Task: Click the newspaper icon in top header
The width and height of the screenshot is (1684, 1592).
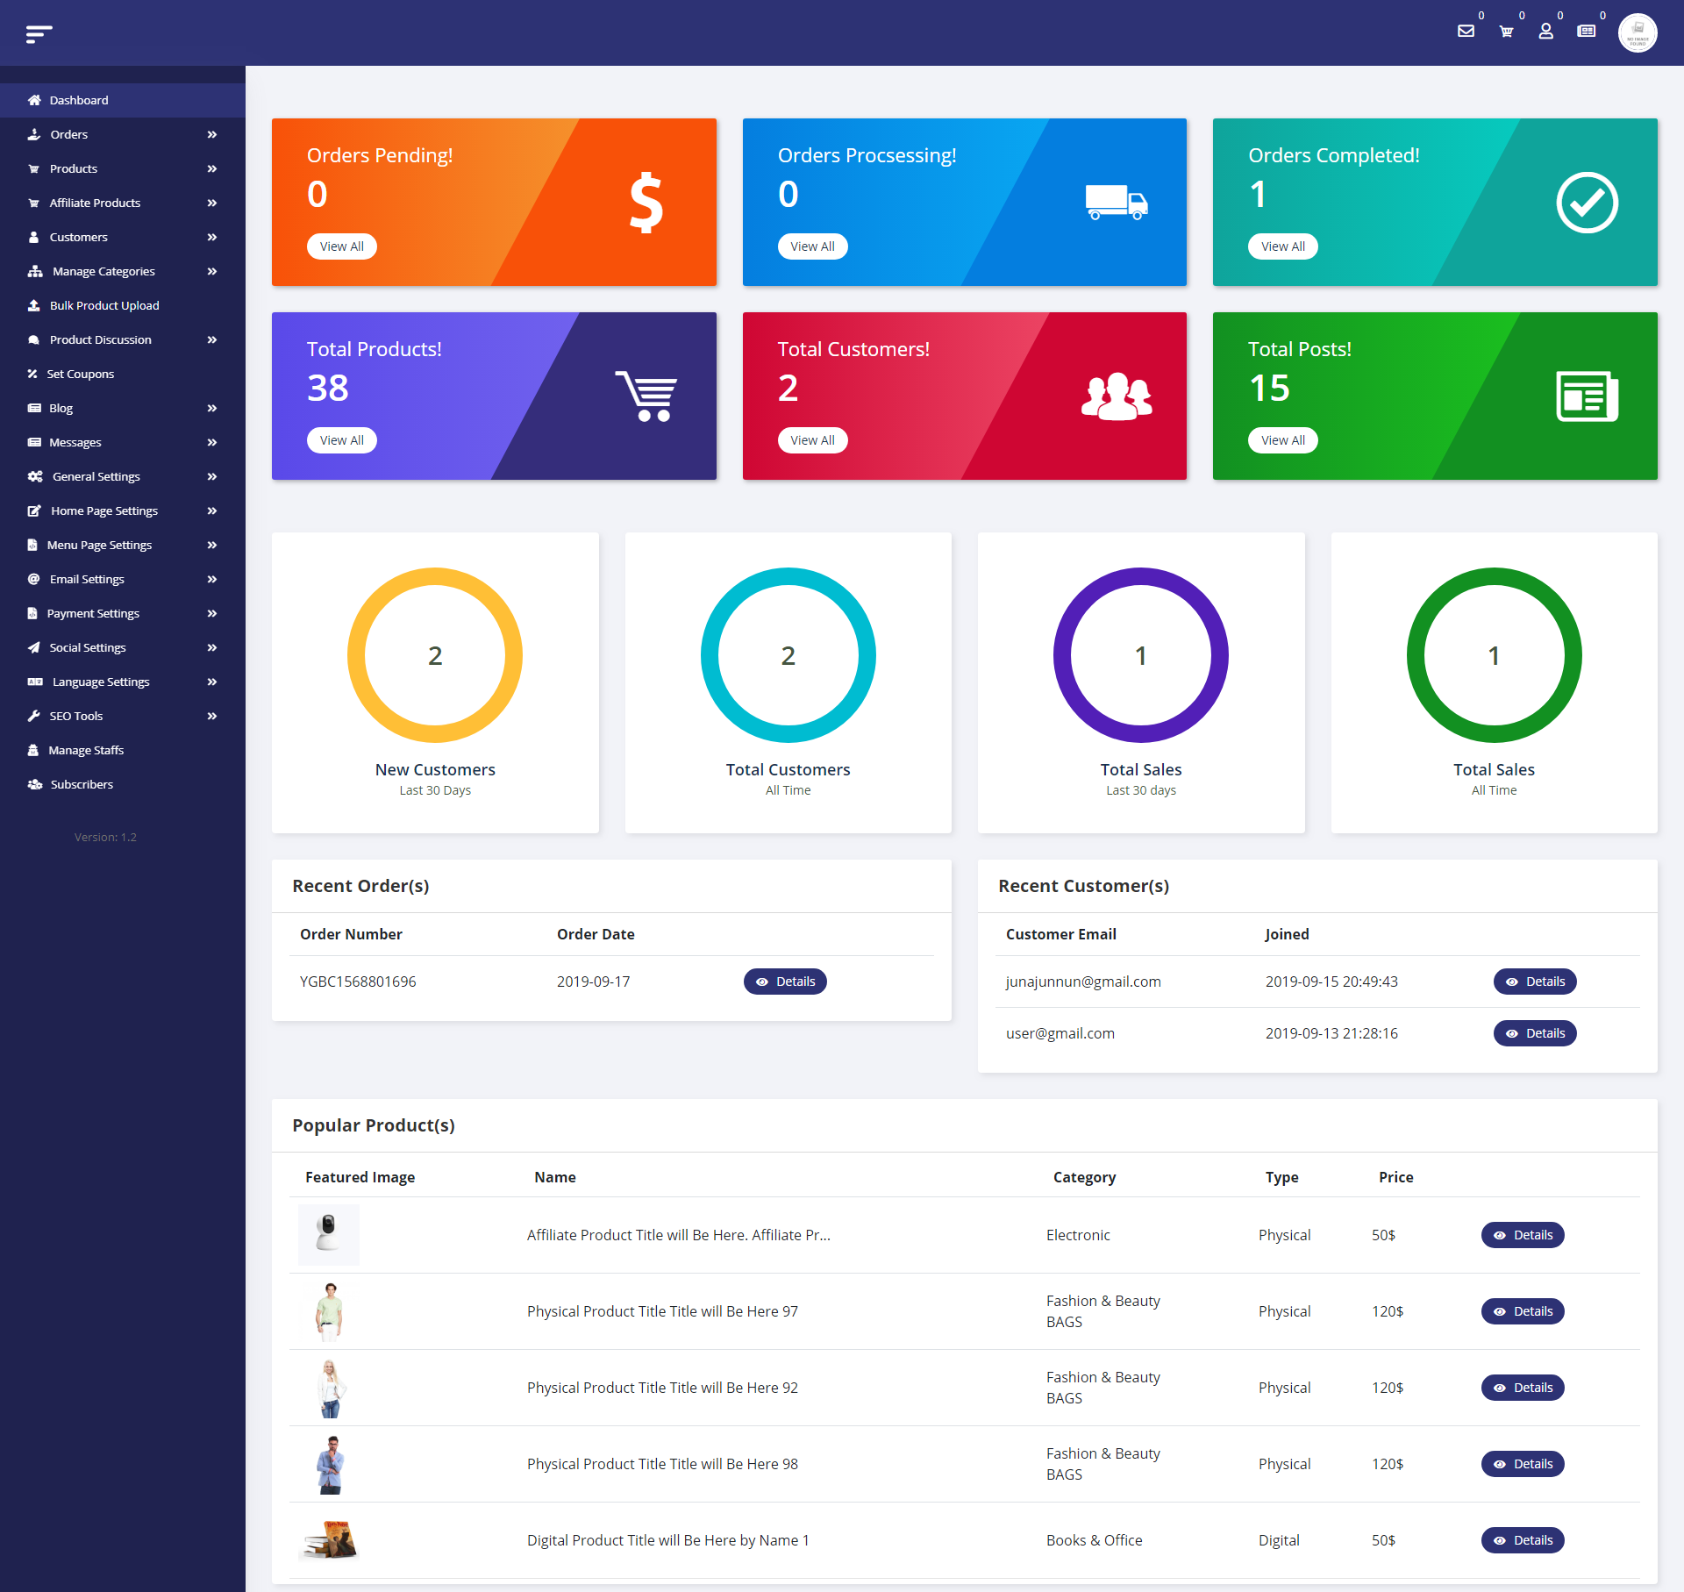Action: pos(1586,32)
